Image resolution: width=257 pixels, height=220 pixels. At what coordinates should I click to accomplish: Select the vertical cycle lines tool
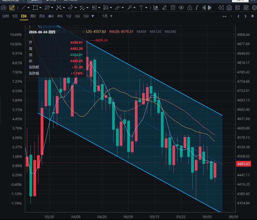pos(94,8)
